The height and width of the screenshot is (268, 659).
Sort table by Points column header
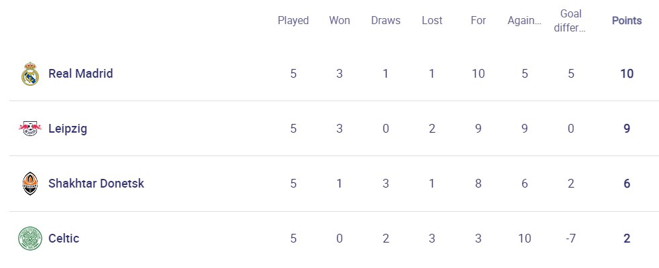point(627,21)
